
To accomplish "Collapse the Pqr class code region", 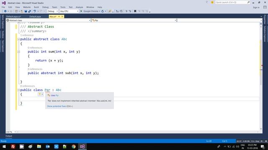I will 18,90.
